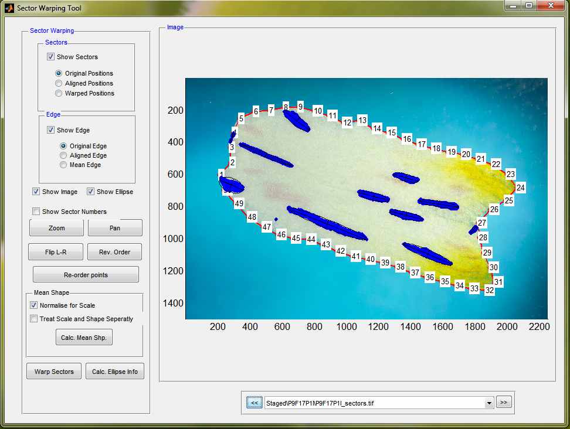The image size is (570, 429).
Task: Choose the Mean Edge option
Action: tap(63, 165)
